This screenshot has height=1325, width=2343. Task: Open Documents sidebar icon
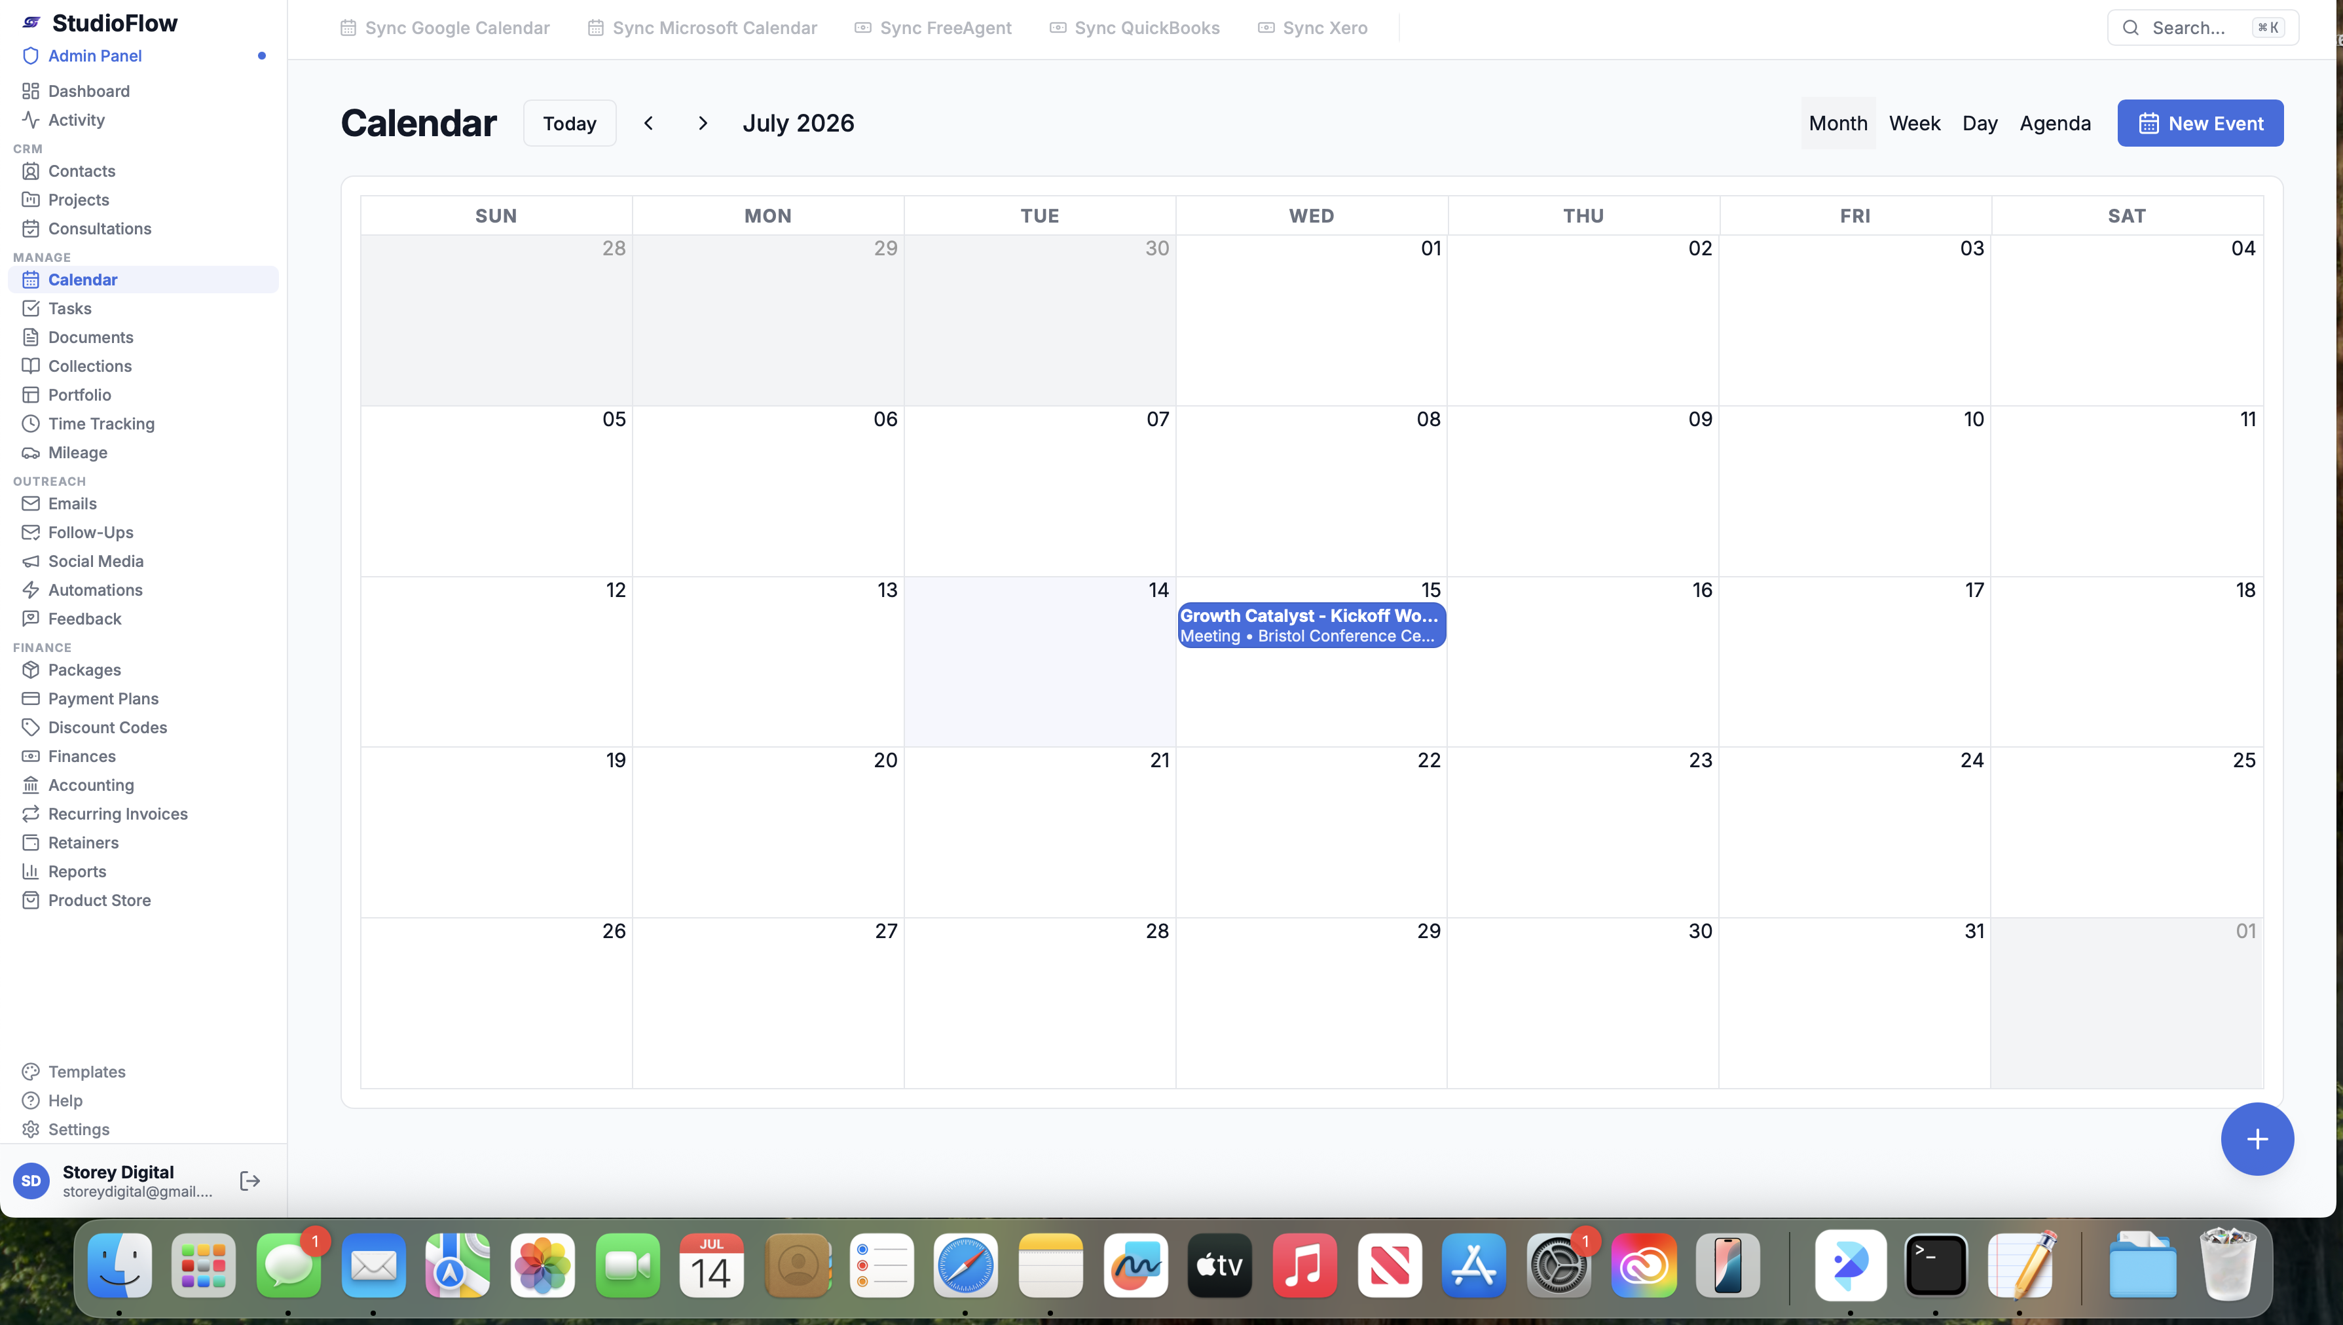[x=31, y=338]
